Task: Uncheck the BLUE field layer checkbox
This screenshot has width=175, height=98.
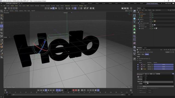Action: [x=138, y=65]
